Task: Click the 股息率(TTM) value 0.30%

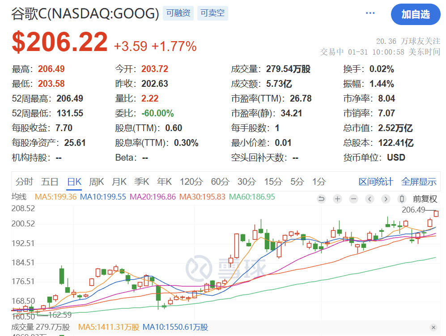Action: click(x=186, y=143)
